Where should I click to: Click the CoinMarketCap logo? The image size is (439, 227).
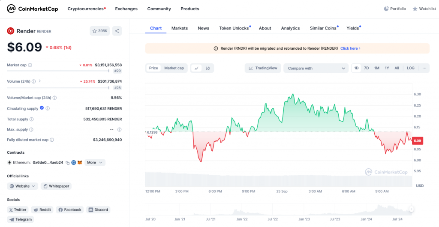tap(33, 9)
